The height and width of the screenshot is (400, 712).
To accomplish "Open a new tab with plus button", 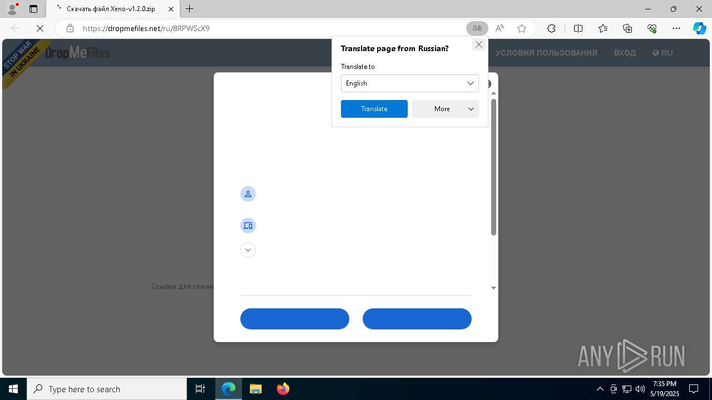I will 190,9.
